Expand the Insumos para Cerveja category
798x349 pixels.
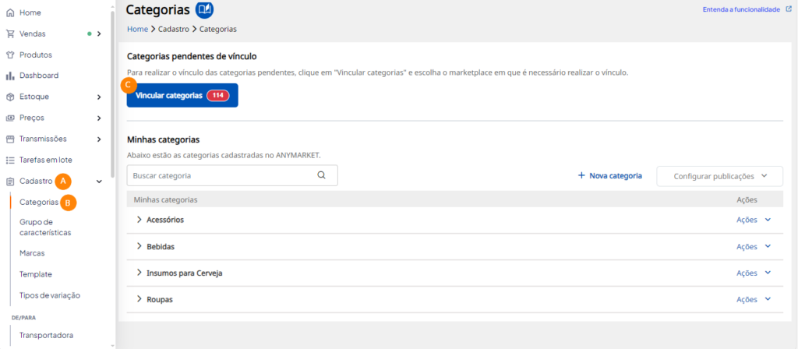[x=139, y=273]
